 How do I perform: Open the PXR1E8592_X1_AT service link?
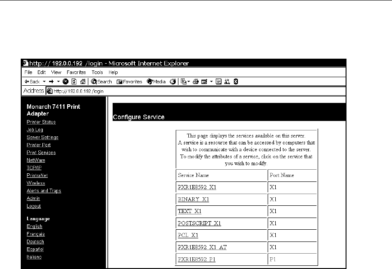(202, 247)
